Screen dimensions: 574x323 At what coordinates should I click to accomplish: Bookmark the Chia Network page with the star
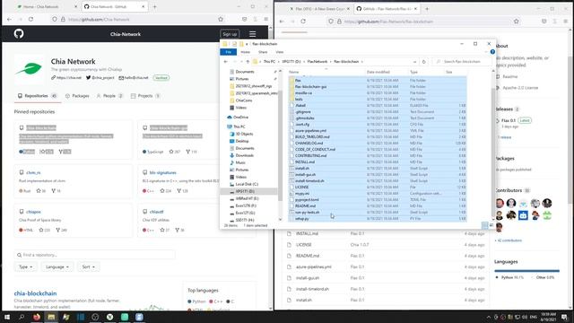point(221,19)
